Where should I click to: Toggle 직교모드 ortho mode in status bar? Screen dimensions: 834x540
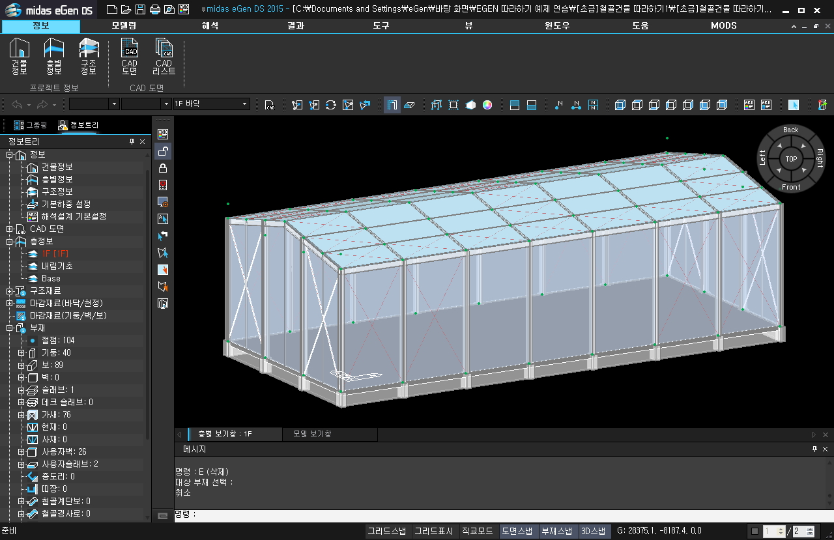click(x=478, y=531)
